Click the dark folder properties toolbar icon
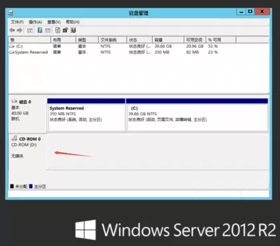280x246 pixels. tap(65, 30)
